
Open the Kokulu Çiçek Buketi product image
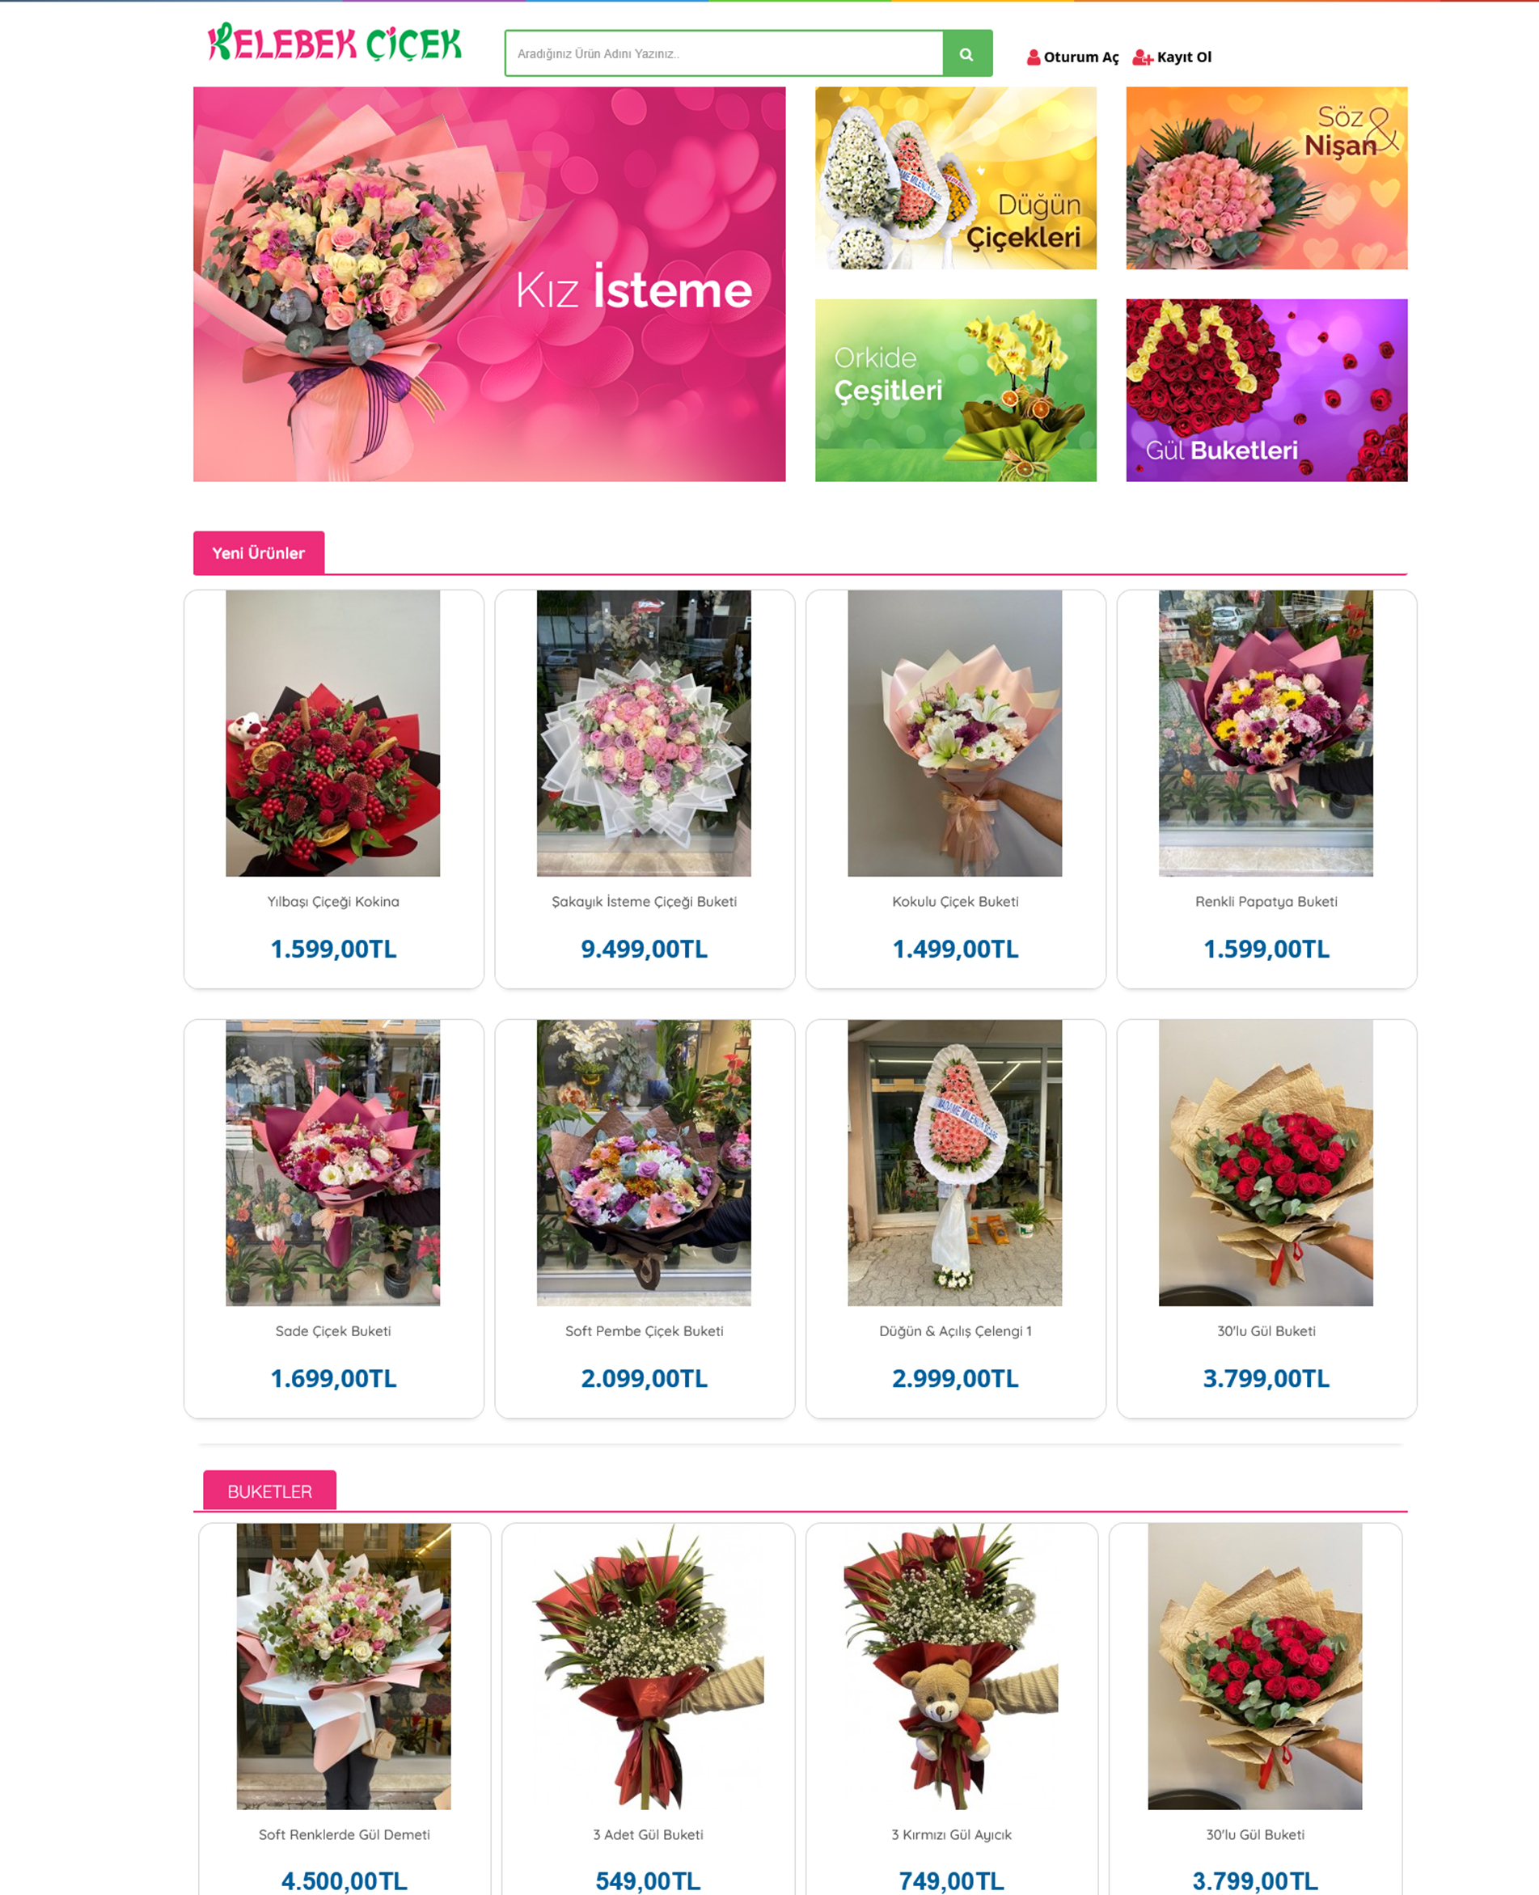click(x=955, y=733)
